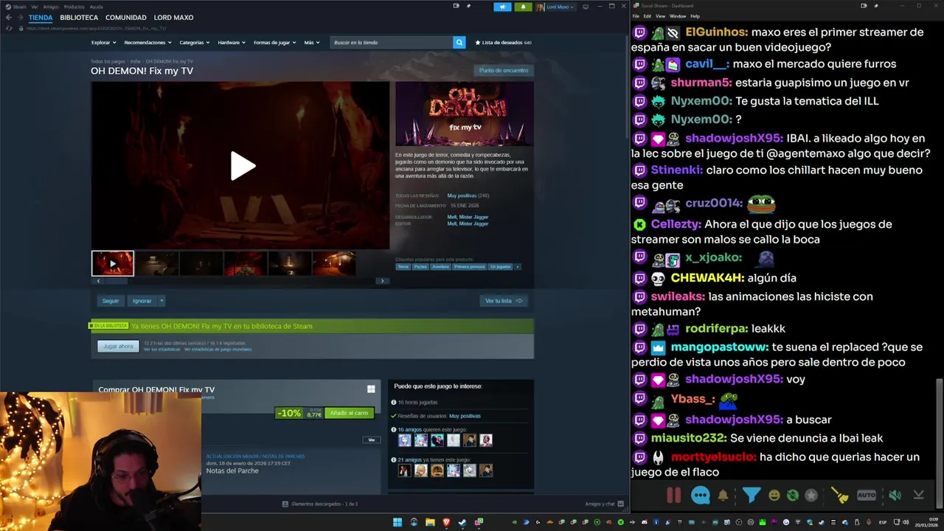Image resolution: width=944 pixels, height=531 pixels.
Task: Click left arrow of the thumbnail strip
Action: [x=98, y=281]
